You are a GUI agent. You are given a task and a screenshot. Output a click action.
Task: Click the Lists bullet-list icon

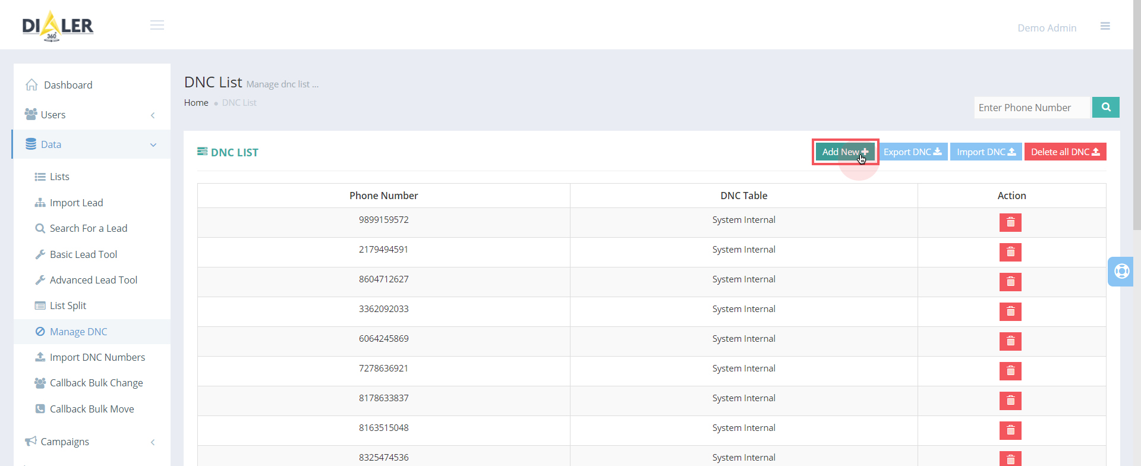pos(40,177)
